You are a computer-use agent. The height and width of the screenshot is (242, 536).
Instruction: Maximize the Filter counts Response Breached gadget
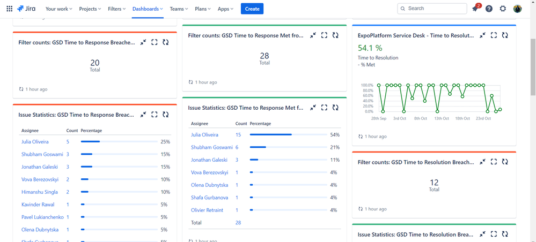[x=155, y=42]
